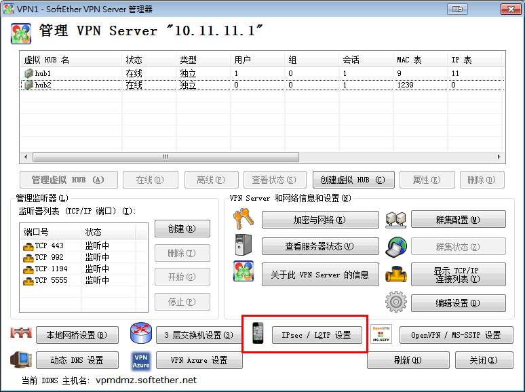Open 本地网桥设置(B)
This screenshot has height=392, width=525.
(x=77, y=335)
